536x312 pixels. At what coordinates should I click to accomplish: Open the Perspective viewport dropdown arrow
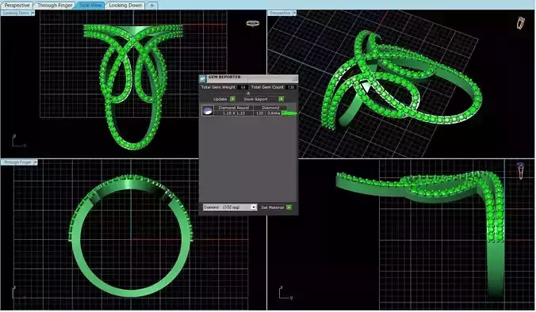point(294,13)
